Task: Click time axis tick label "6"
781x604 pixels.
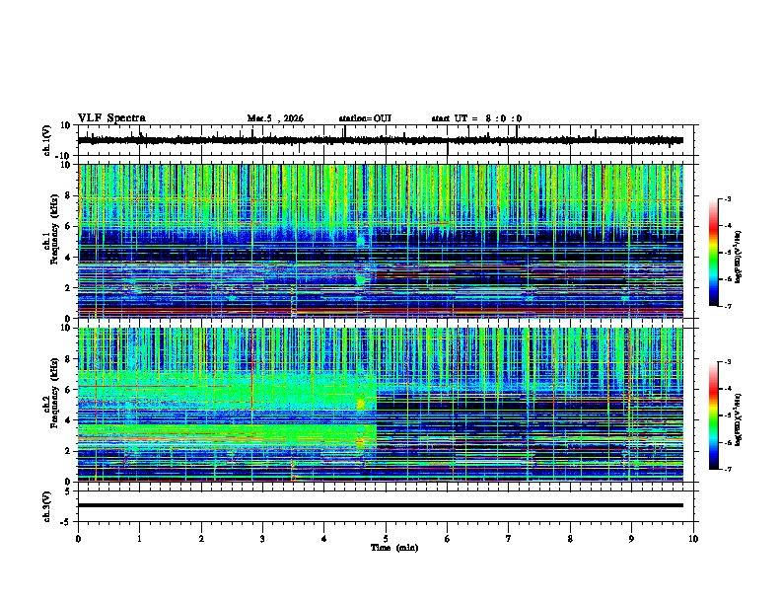Action: [x=448, y=539]
